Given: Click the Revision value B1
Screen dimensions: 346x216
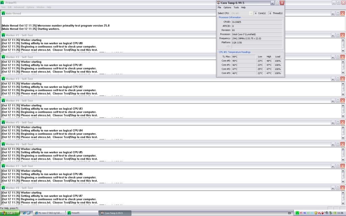Looking at the screenshot, I should pyautogui.click(x=257, y=30).
